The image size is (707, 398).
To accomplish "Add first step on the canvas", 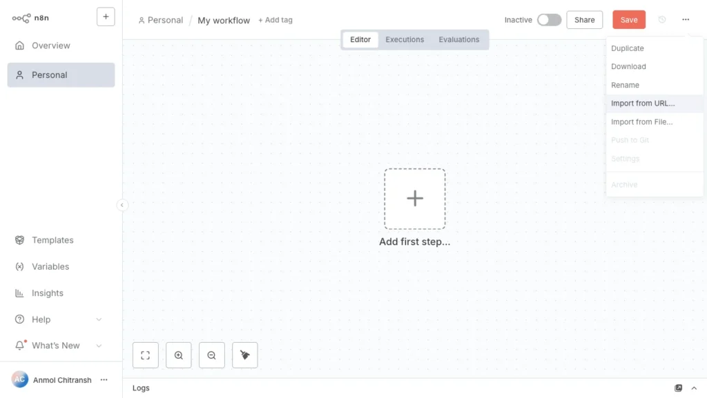I will click(x=414, y=198).
